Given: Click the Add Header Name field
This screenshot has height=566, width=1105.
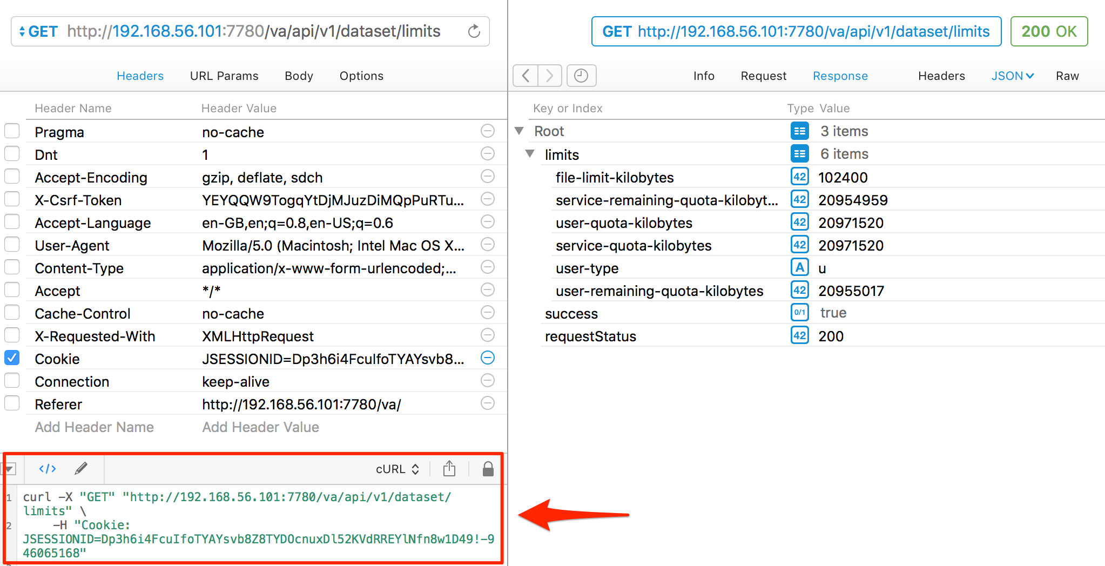Looking at the screenshot, I should [95, 427].
